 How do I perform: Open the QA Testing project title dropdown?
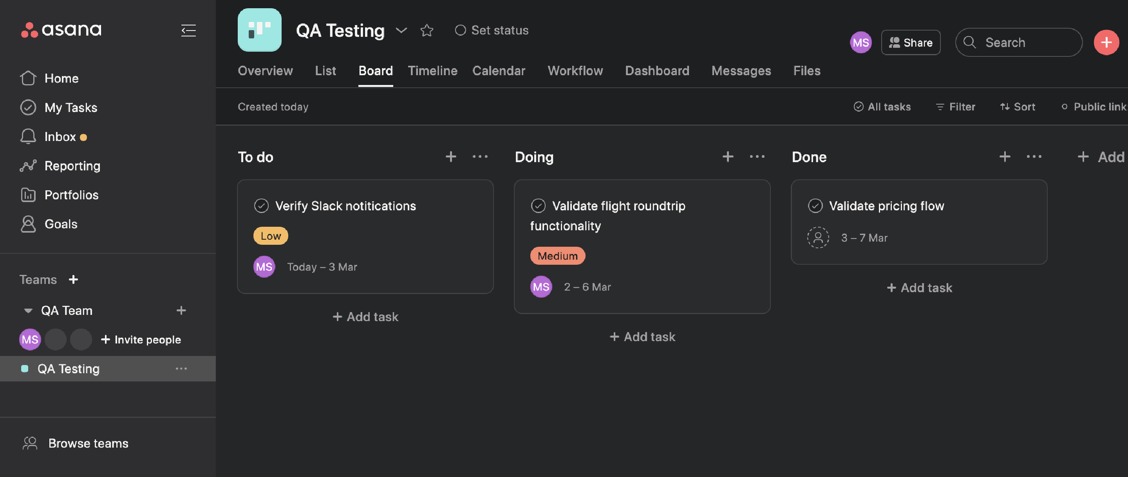click(x=401, y=31)
